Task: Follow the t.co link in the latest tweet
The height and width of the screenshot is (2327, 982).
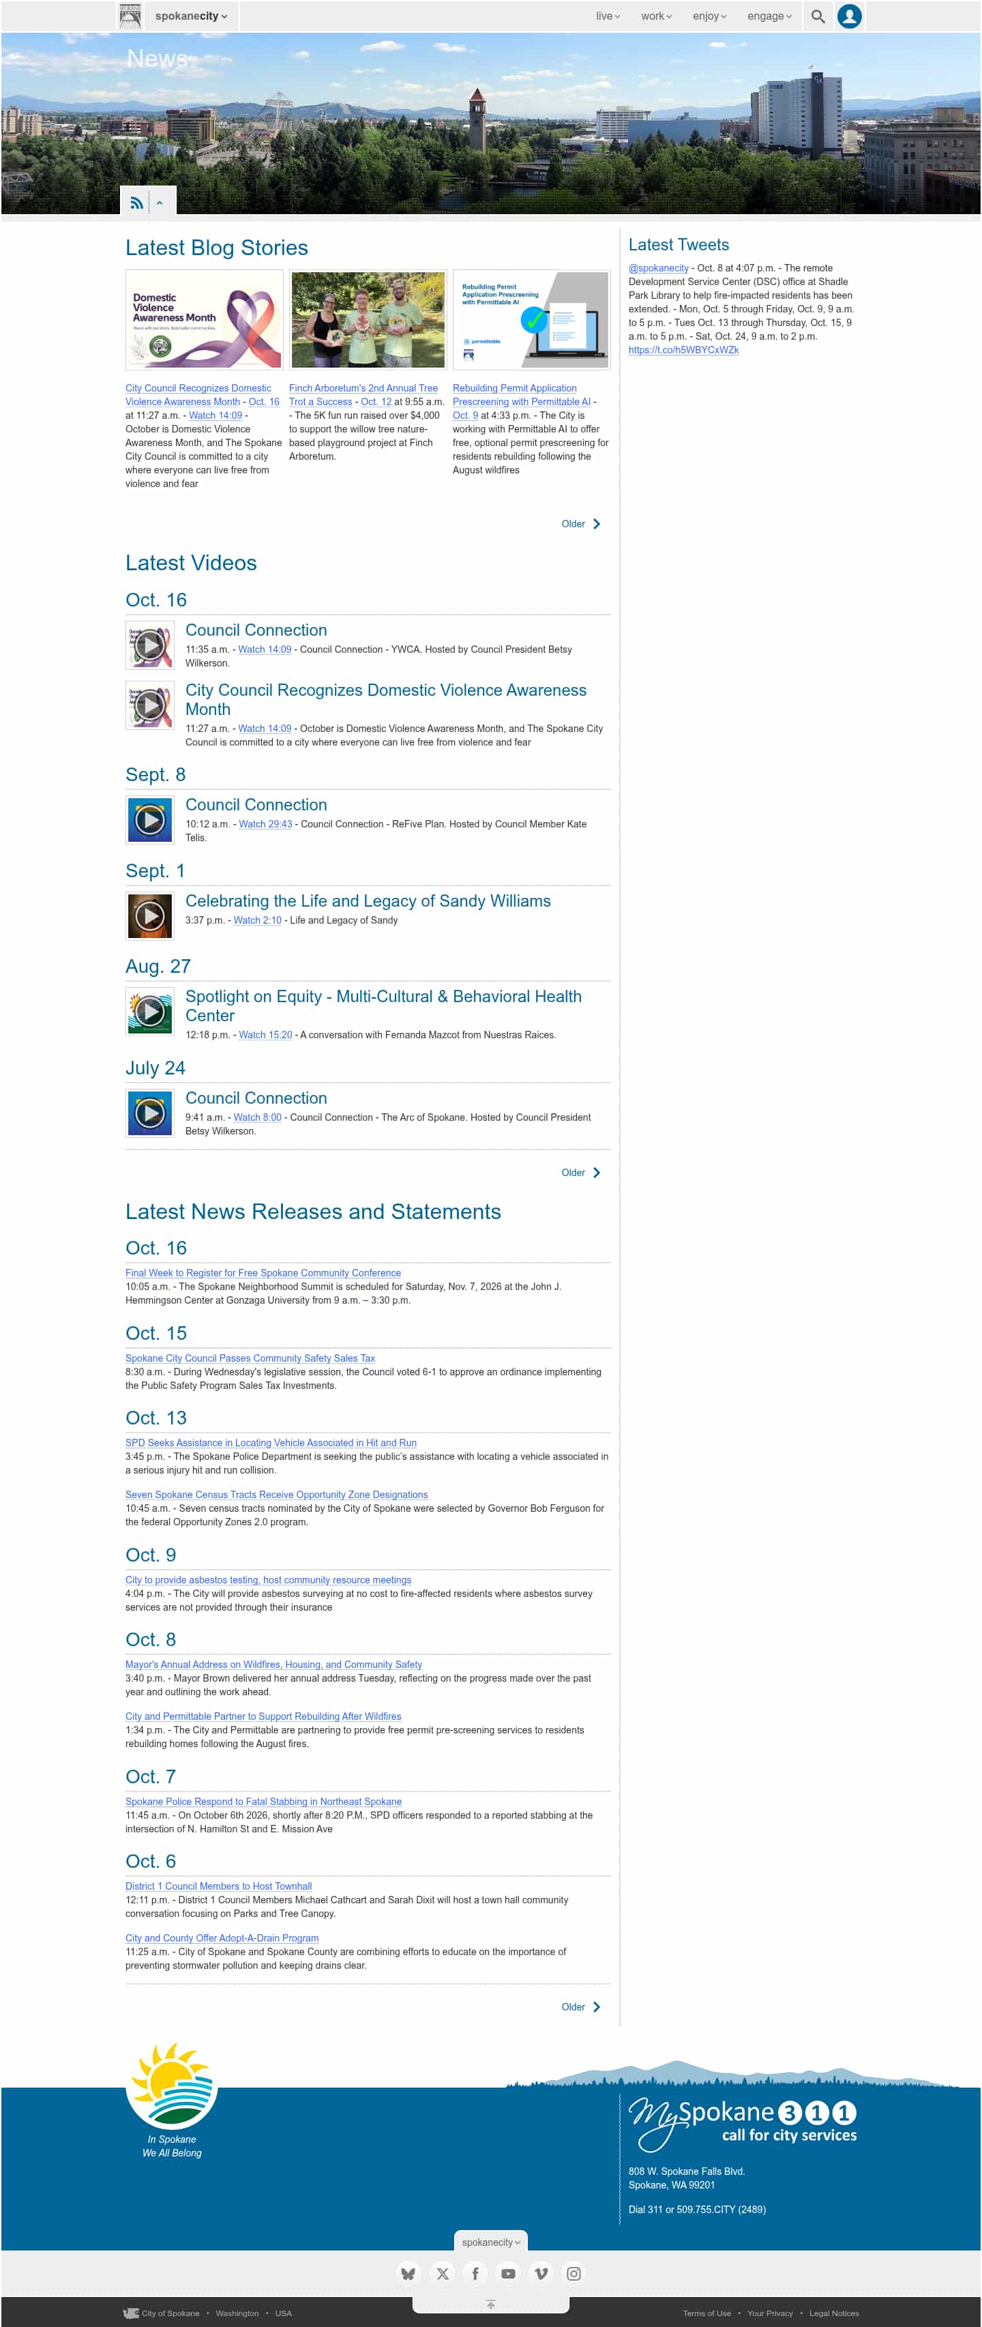Action: 684,349
